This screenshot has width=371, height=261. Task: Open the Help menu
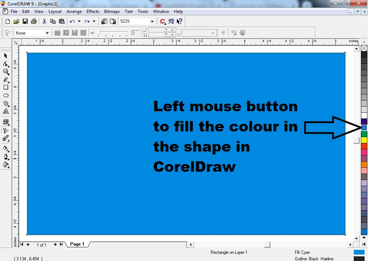(178, 12)
